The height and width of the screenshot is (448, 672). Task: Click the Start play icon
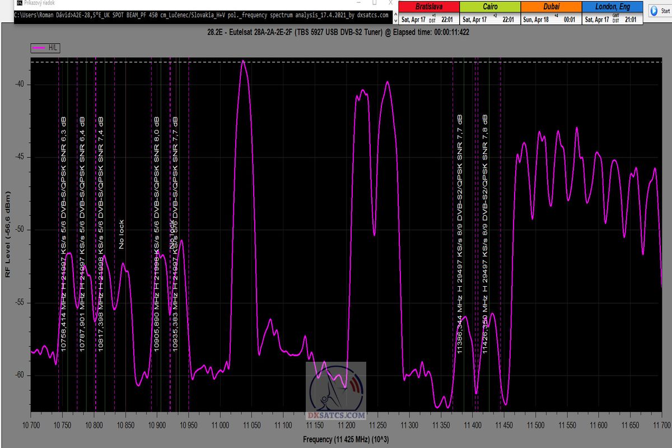tap(654, 11)
